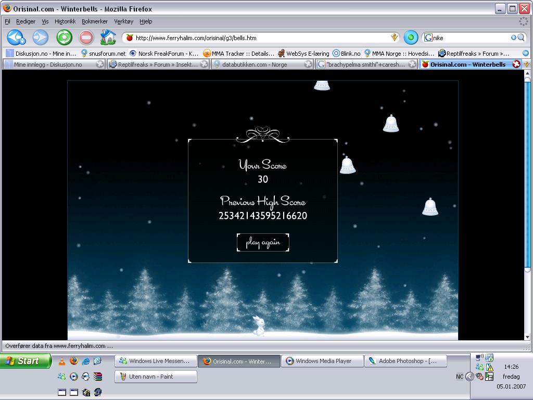Click the wireless network tray icon
Screen dimensions: 533x400
[479, 357]
